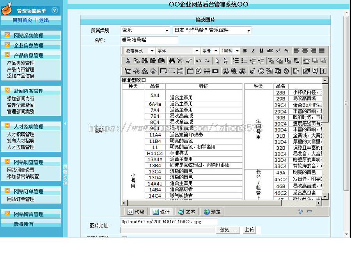Switch to 设计 design view tab
This screenshot has height=254, width=351.
[161, 212]
